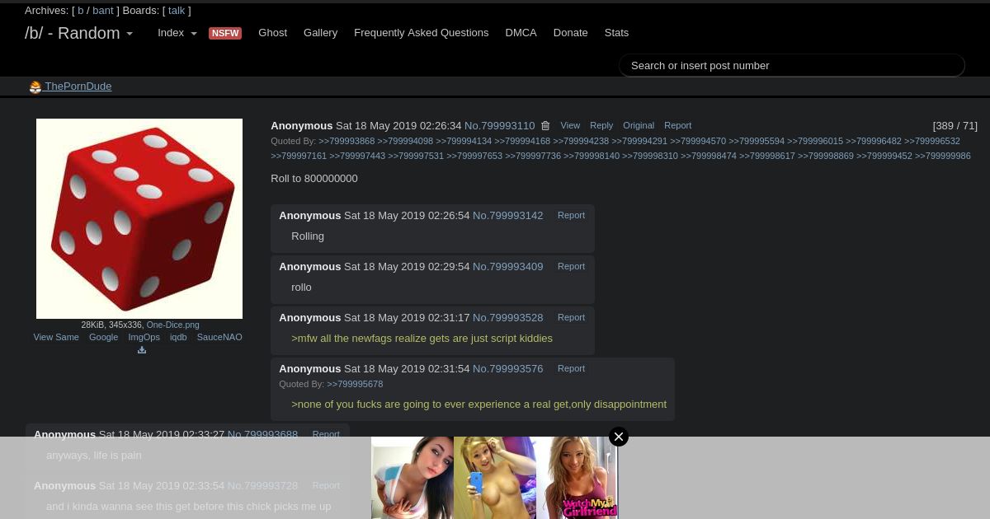The image size is (990, 519).
Task: Report the post saying Rolling
Action: coord(571,216)
